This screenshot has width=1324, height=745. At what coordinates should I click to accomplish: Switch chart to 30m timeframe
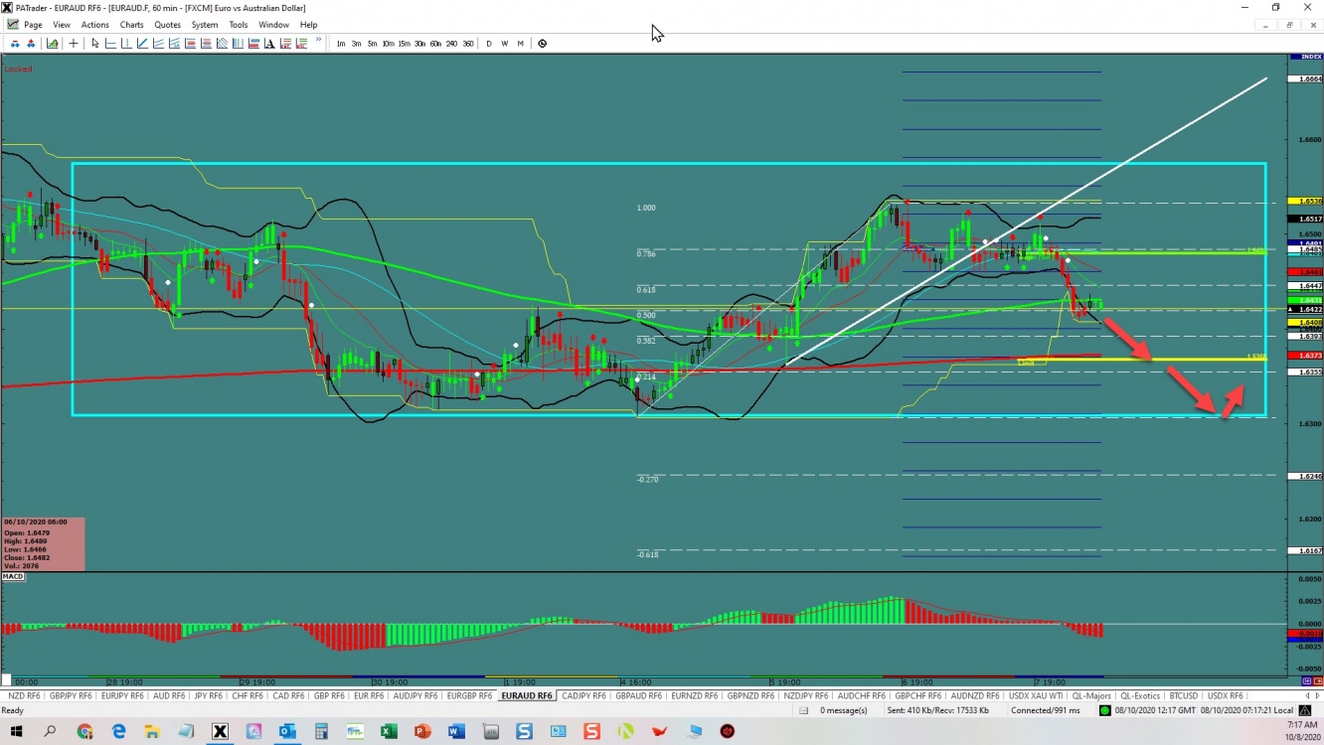click(x=419, y=44)
